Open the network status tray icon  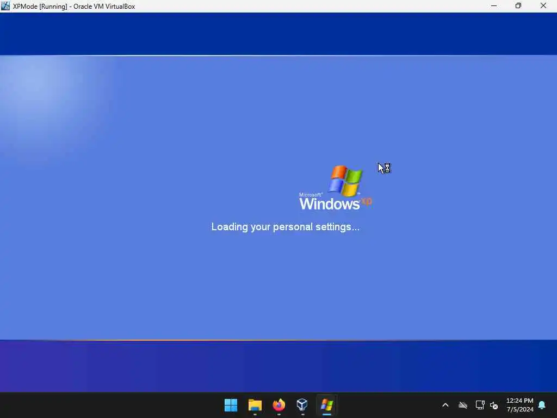coord(480,405)
